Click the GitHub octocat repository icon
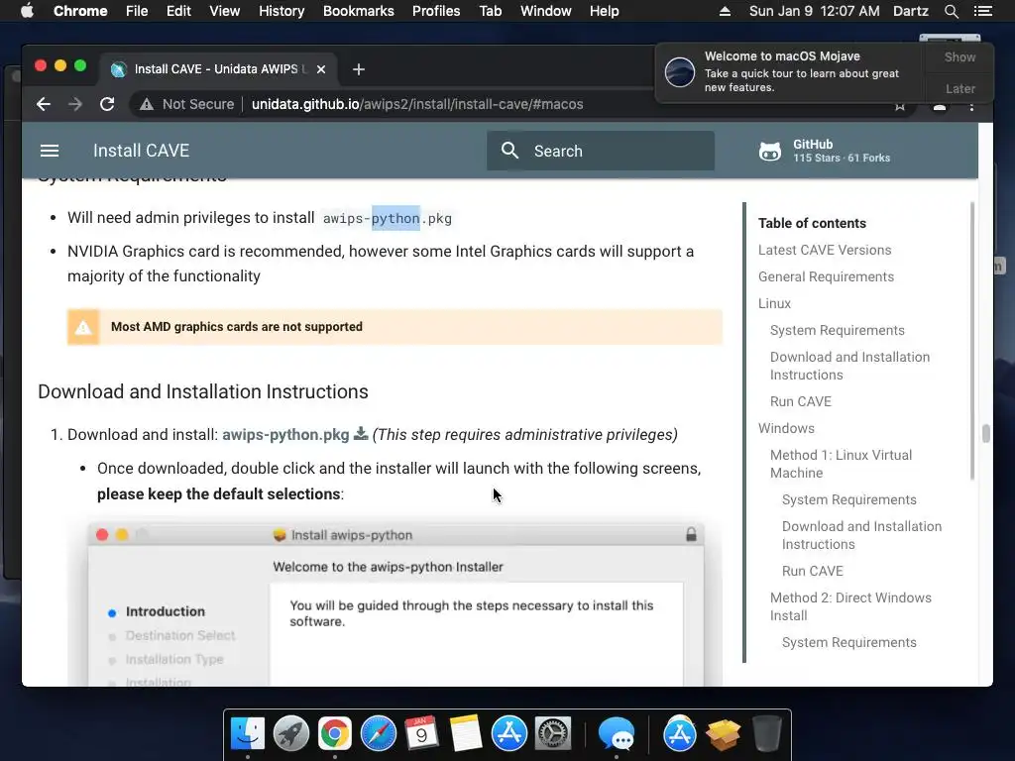Image resolution: width=1015 pixels, height=761 pixels. (x=769, y=151)
